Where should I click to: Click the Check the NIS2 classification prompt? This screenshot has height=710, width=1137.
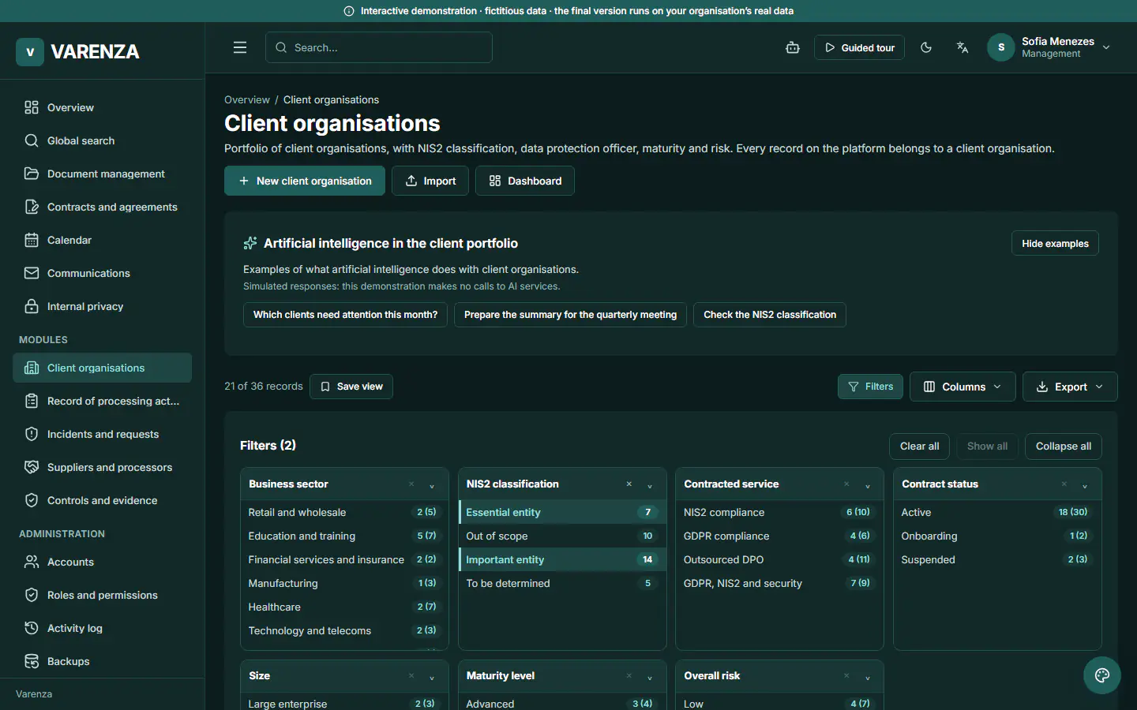[x=770, y=315]
